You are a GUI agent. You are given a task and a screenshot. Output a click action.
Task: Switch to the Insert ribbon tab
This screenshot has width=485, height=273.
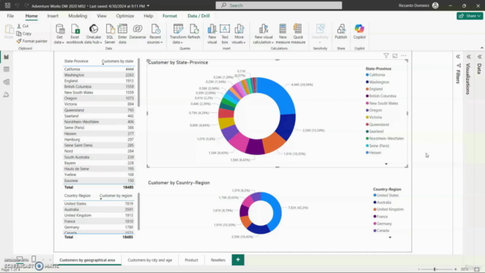pyautogui.click(x=53, y=16)
